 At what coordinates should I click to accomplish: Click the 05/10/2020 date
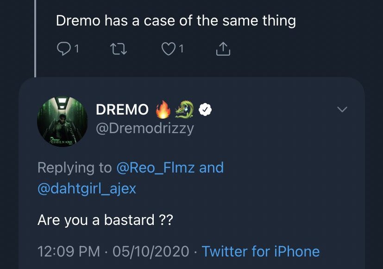tap(151, 251)
